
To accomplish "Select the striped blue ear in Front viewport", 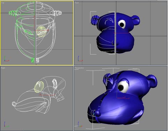I will pyautogui.click(x=95, y=20).
